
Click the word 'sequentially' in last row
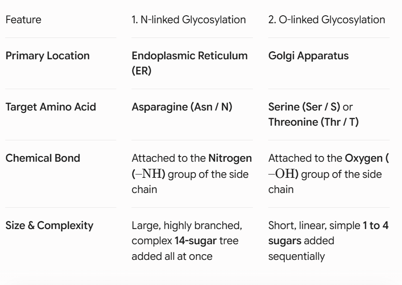pyautogui.click(x=297, y=257)
